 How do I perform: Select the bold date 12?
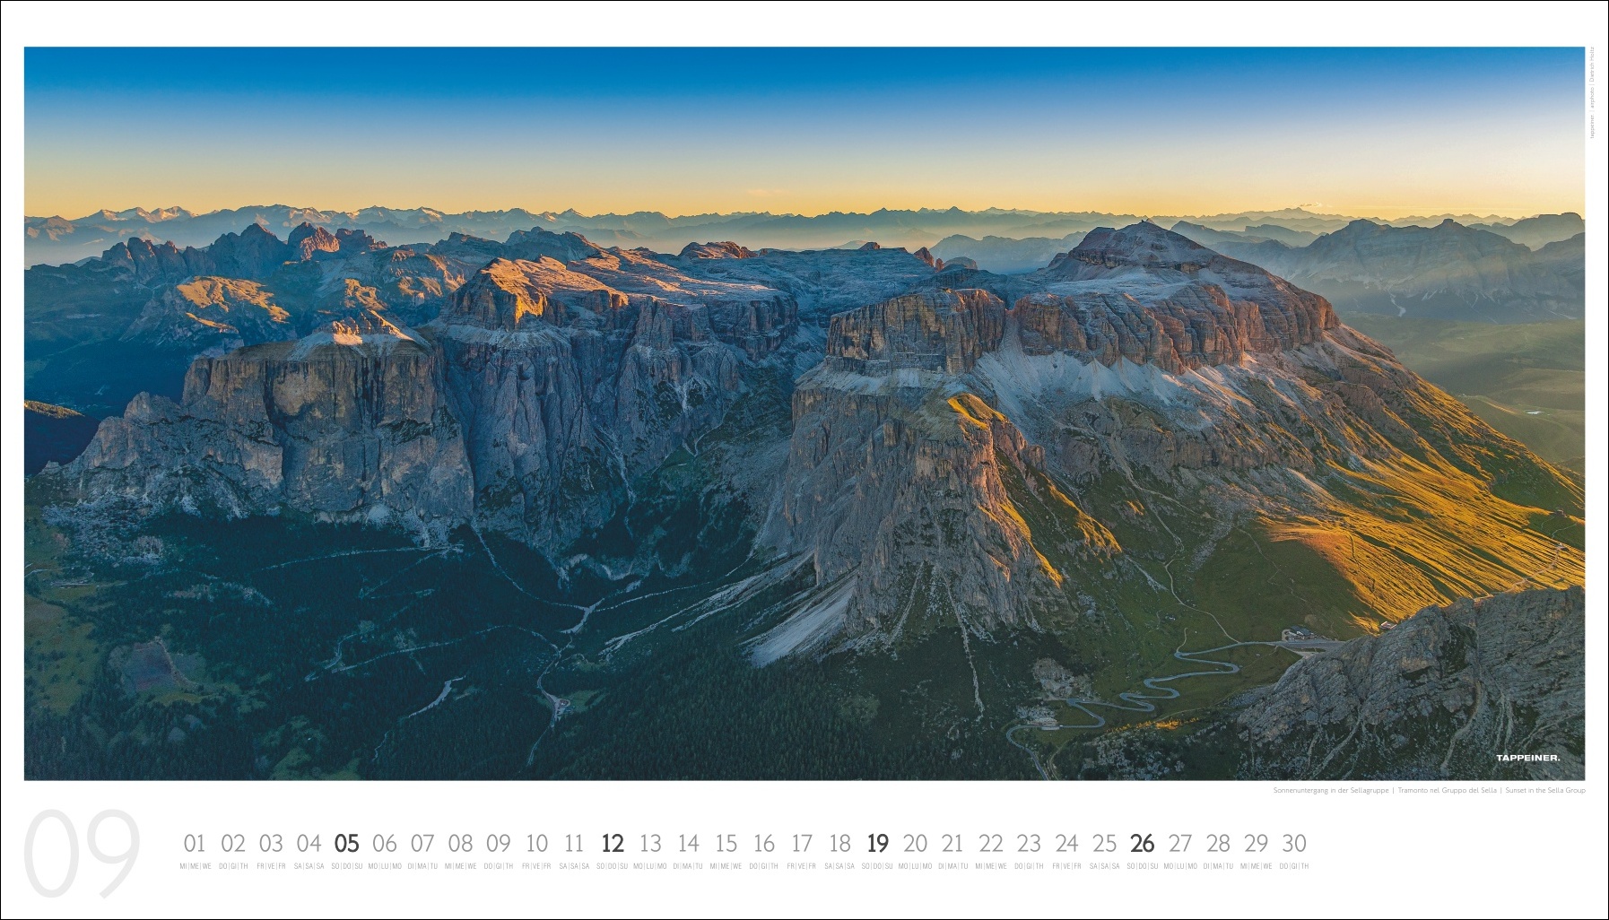pos(612,844)
